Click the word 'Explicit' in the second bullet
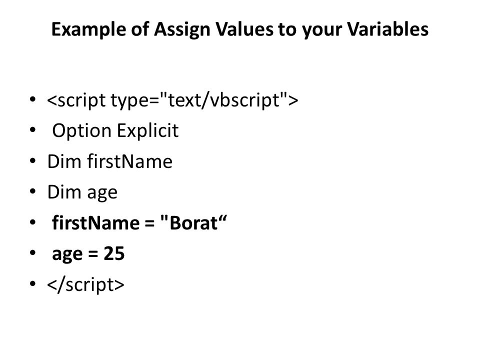Image resolution: width=480 pixels, height=360 pixels. 148,131
